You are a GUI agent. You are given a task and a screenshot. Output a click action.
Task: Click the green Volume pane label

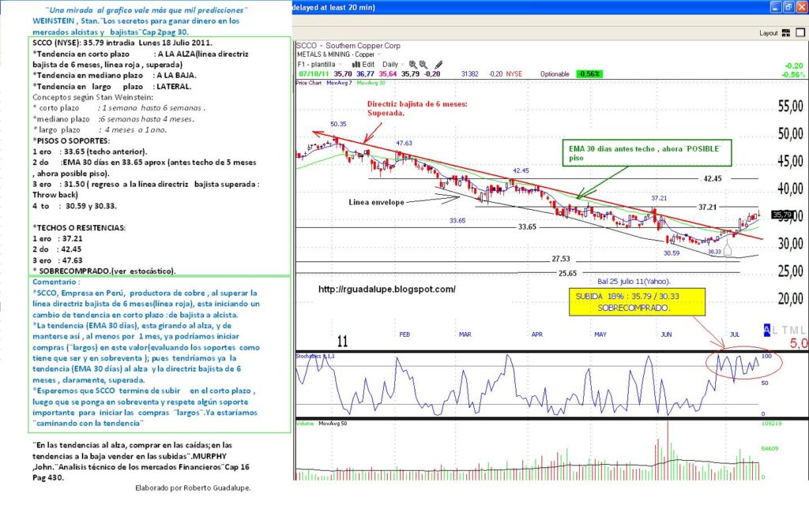[x=304, y=423]
